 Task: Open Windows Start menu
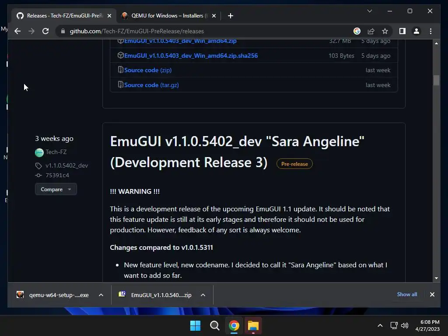(195, 325)
